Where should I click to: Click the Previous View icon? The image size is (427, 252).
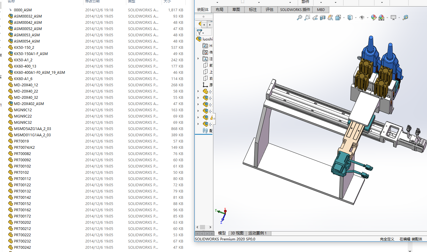(315, 18)
